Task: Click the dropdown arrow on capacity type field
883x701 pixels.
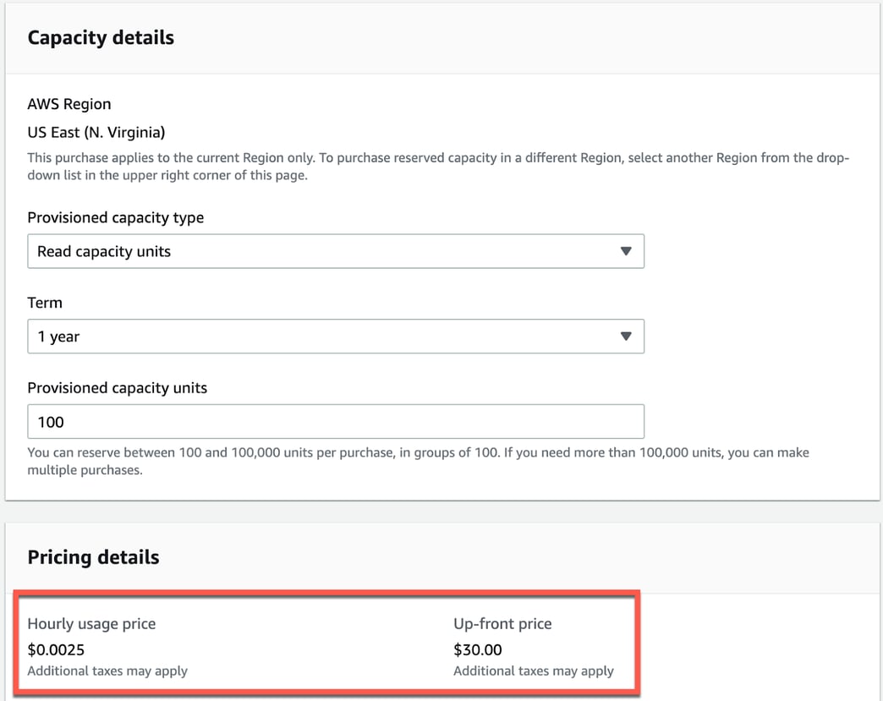Action: pyautogui.click(x=626, y=251)
